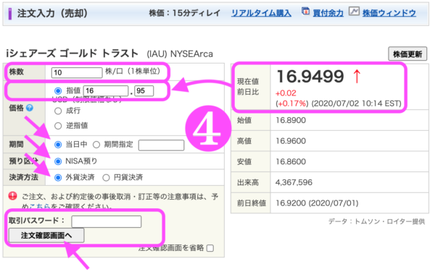The height and width of the screenshot is (277, 435).
Task: Switch settlement to 円貨決済
Action: coord(106,177)
